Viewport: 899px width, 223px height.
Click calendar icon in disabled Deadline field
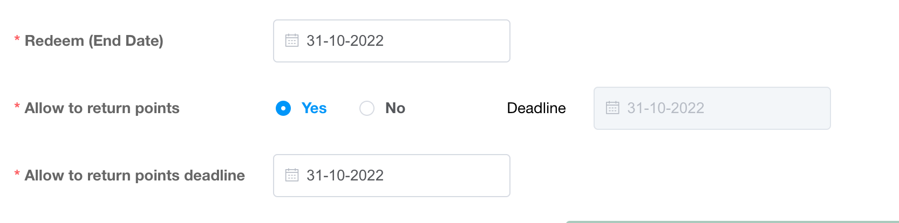coord(612,108)
